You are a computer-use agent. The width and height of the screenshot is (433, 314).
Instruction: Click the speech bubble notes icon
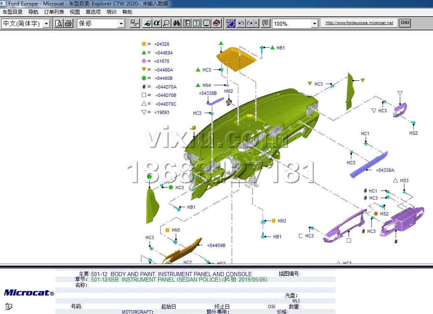pos(265,24)
